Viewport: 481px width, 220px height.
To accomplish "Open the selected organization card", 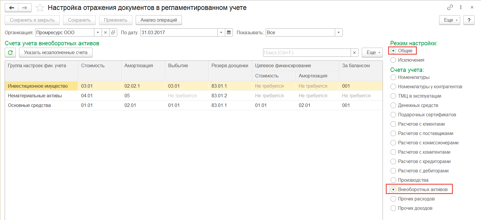I will point(113,32).
